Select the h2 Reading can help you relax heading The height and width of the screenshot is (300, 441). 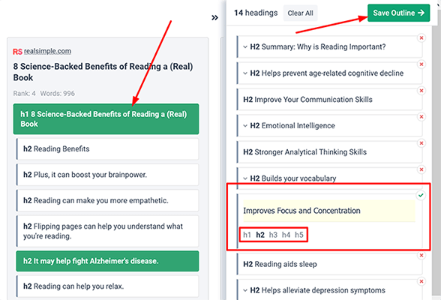[x=107, y=286]
